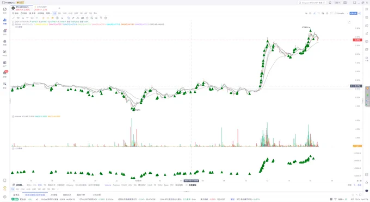Select the KDJ sub-indicator
370x202 pixels.
pyautogui.click(x=130, y=185)
